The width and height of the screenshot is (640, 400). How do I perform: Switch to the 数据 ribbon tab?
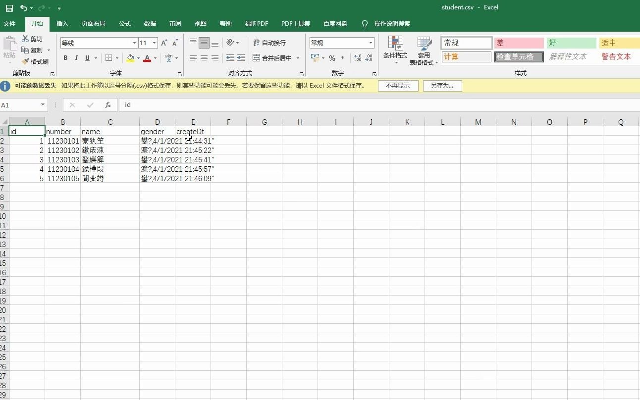click(x=150, y=23)
